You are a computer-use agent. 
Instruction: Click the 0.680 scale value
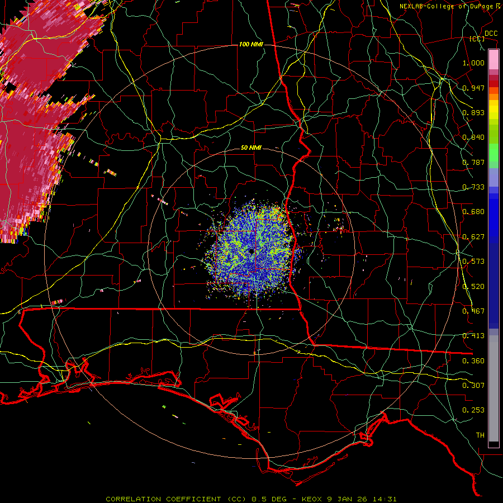(x=473, y=212)
